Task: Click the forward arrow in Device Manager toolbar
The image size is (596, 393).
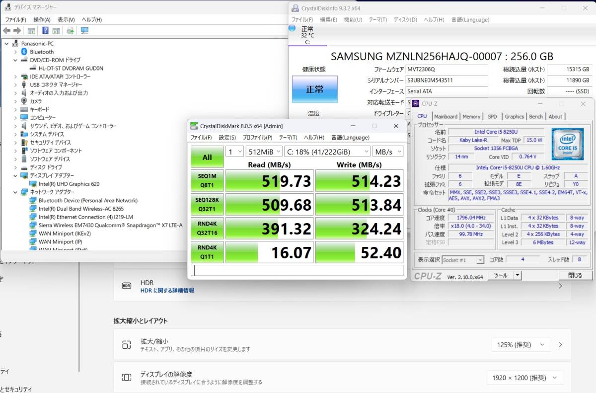Action: click(17, 31)
